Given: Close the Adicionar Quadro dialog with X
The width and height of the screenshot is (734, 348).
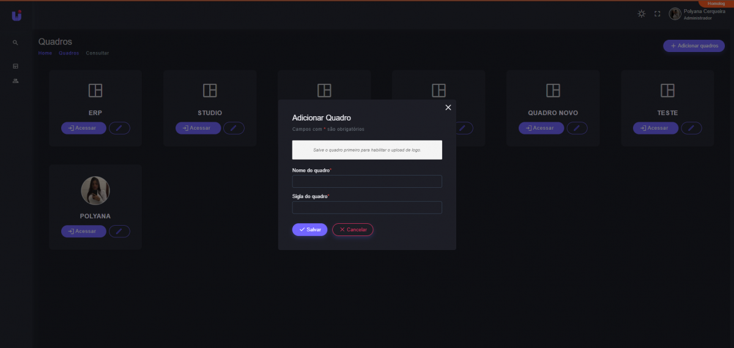Looking at the screenshot, I should 448,108.
